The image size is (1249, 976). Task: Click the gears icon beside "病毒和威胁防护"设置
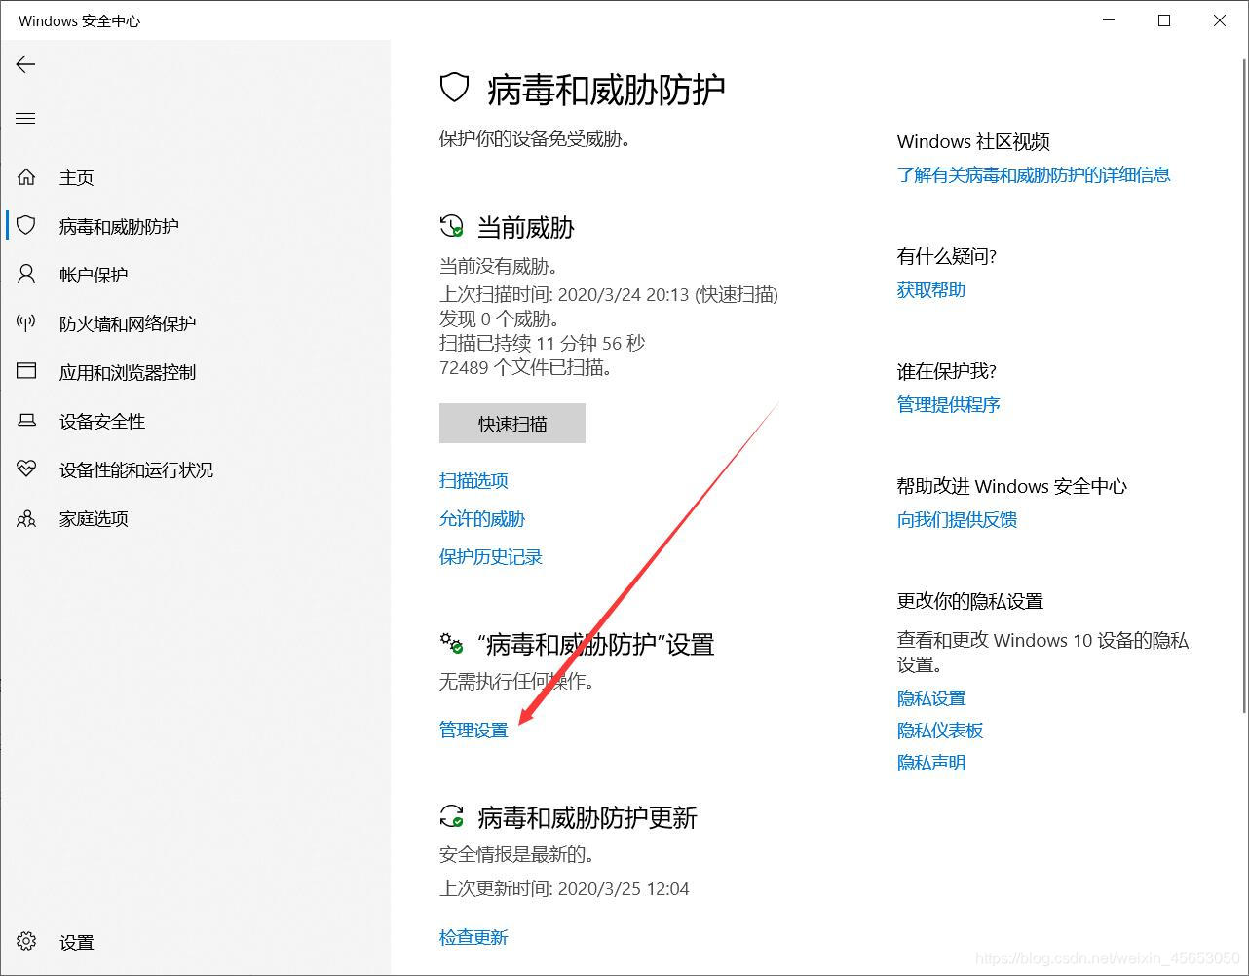click(451, 644)
